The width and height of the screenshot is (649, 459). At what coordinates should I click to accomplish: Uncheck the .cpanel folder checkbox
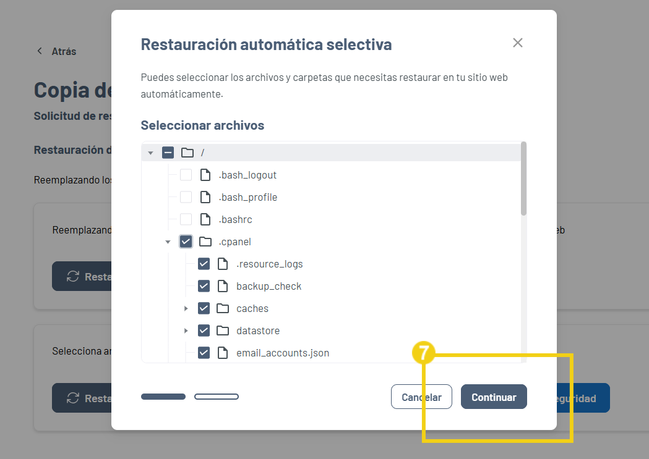click(x=186, y=242)
